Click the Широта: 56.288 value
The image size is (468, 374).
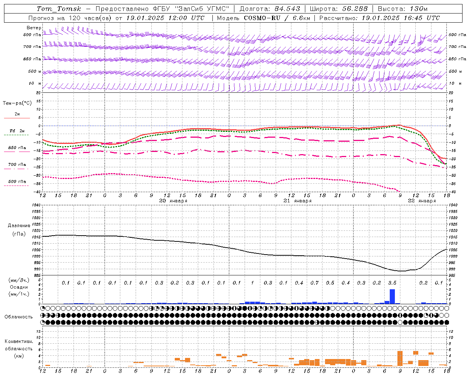[x=339, y=9]
